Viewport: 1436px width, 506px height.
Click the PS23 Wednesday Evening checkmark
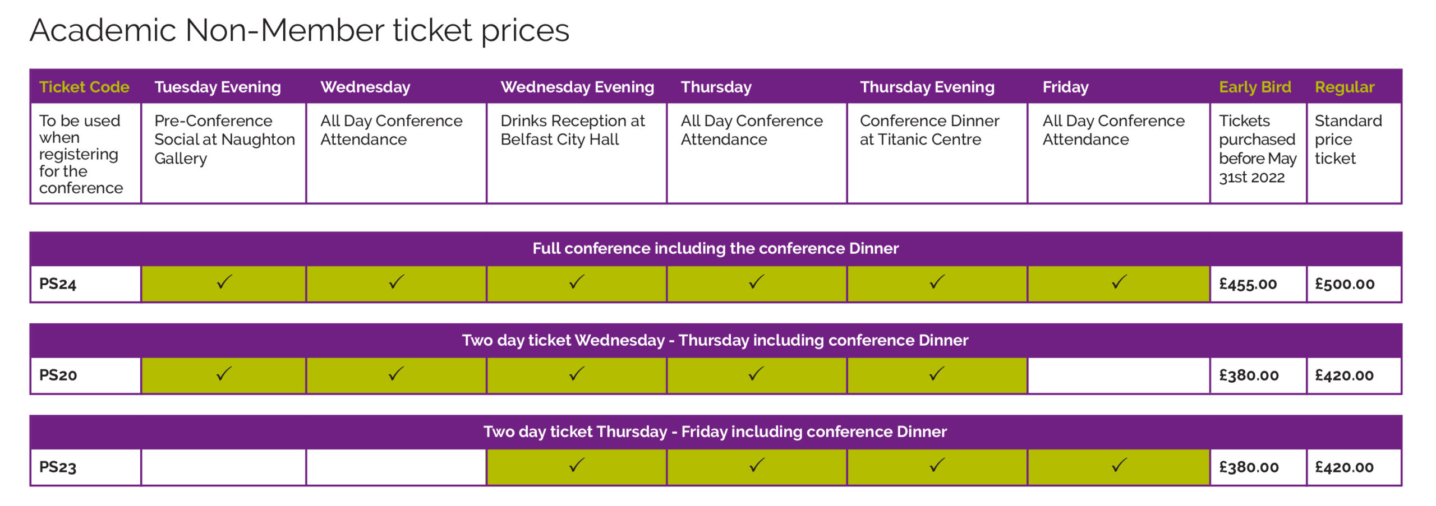coord(577,465)
